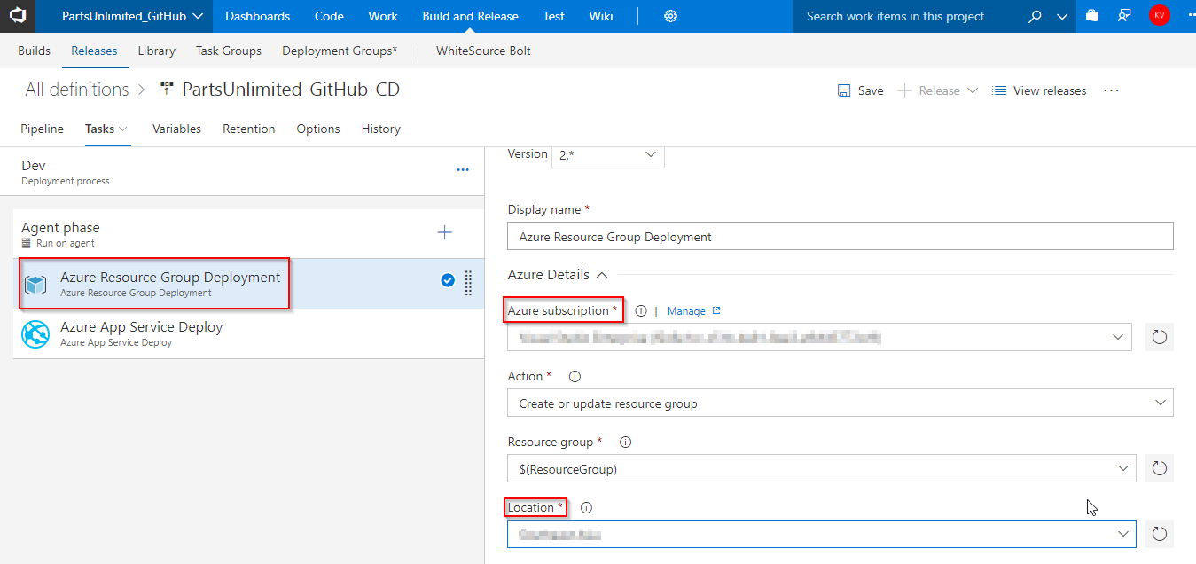
Task: Click the PartsUnlimited-GitHub-CD definition title
Action: [x=291, y=90]
